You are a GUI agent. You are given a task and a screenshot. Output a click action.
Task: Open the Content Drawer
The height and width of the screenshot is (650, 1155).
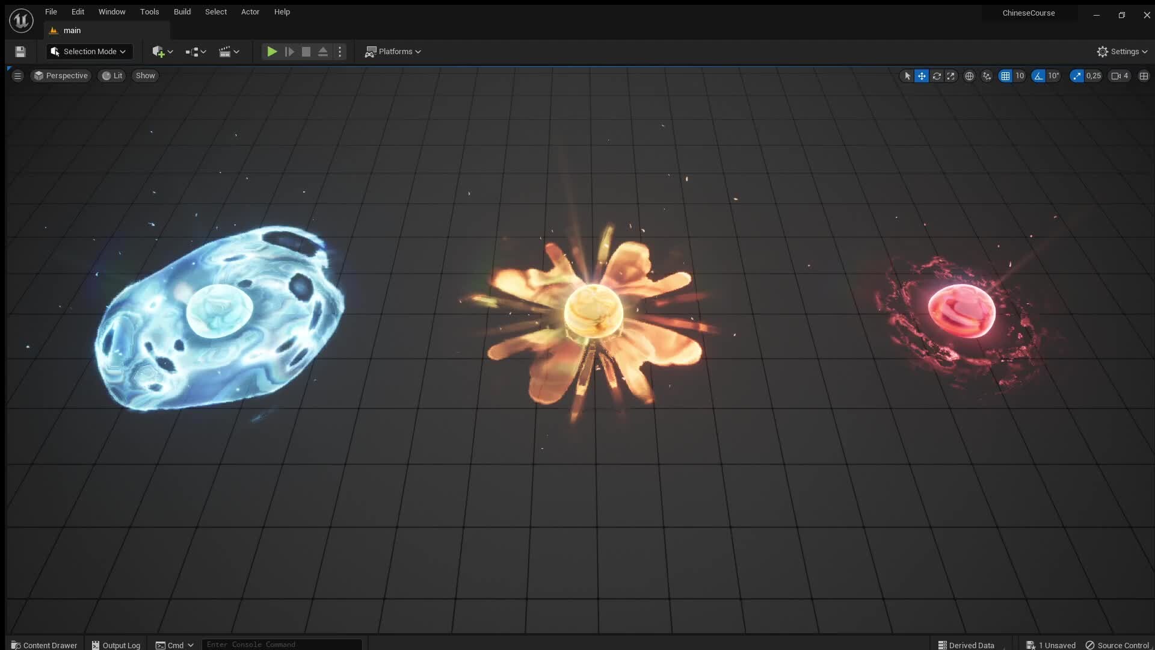[x=43, y=645]
